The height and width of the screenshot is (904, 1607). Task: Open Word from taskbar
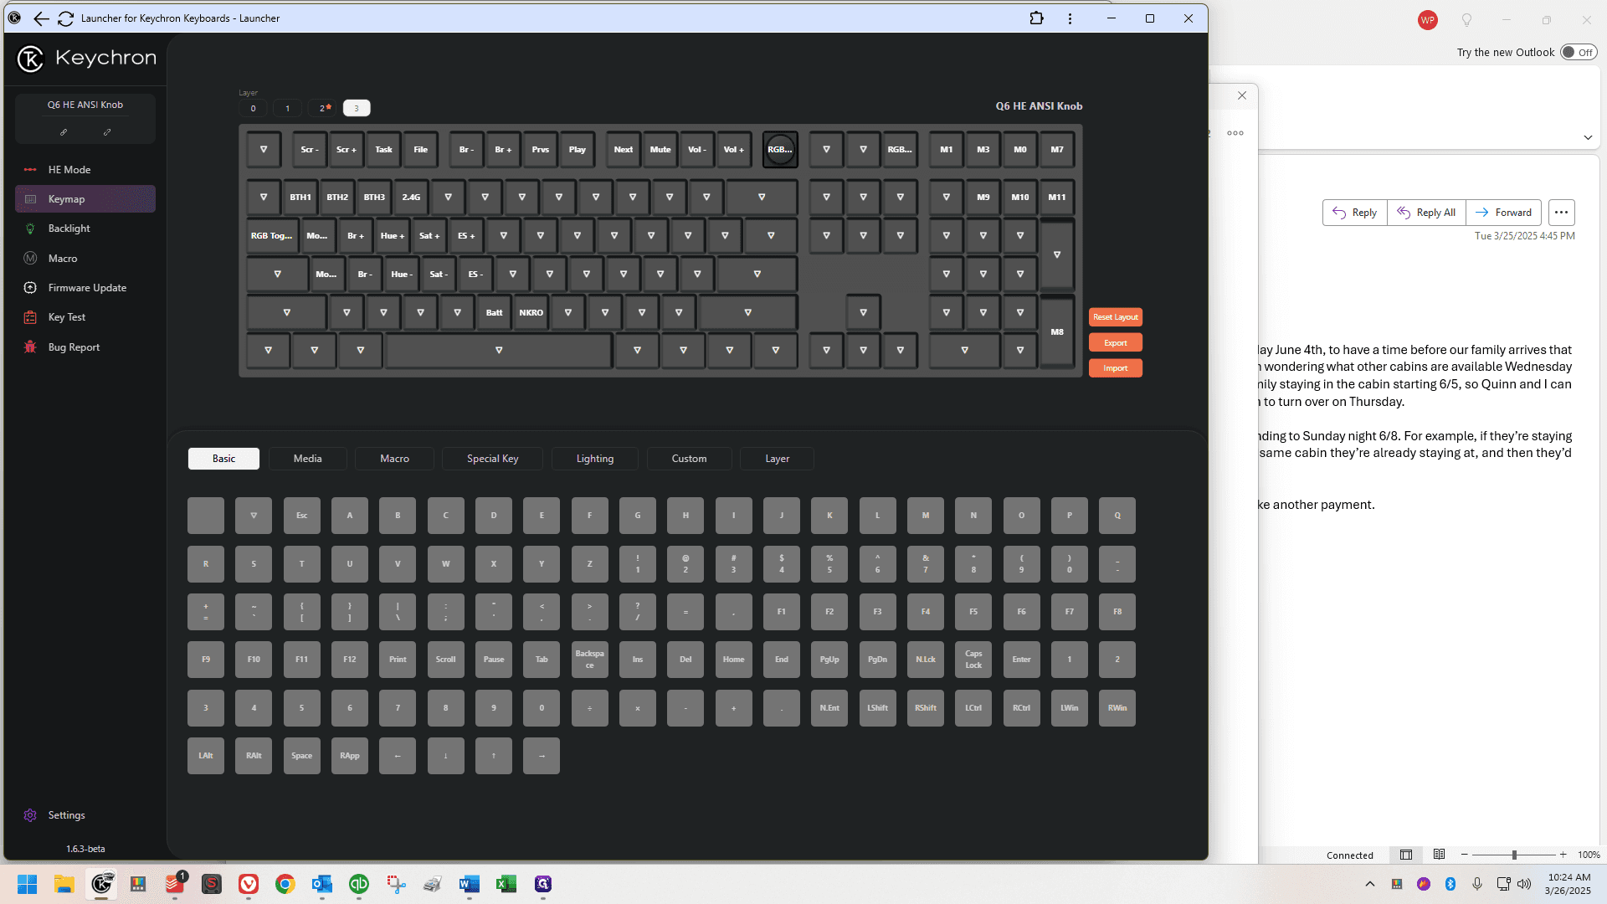click(x=470, y=884)
